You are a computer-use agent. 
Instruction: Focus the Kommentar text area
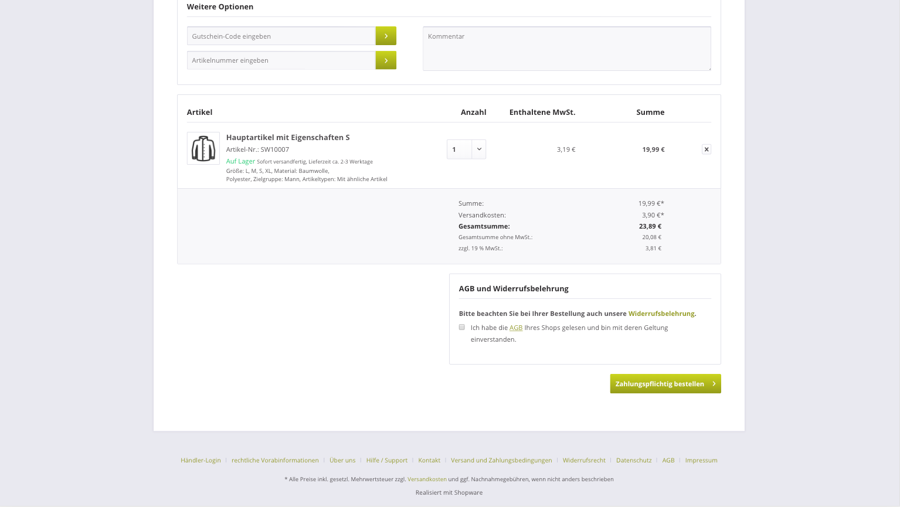coord(567,49)
